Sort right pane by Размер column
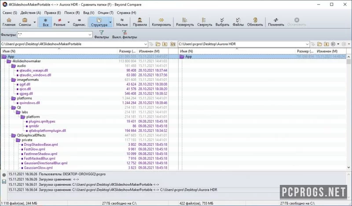This screenshot has height=206, width=352. (x=305, y=51)
